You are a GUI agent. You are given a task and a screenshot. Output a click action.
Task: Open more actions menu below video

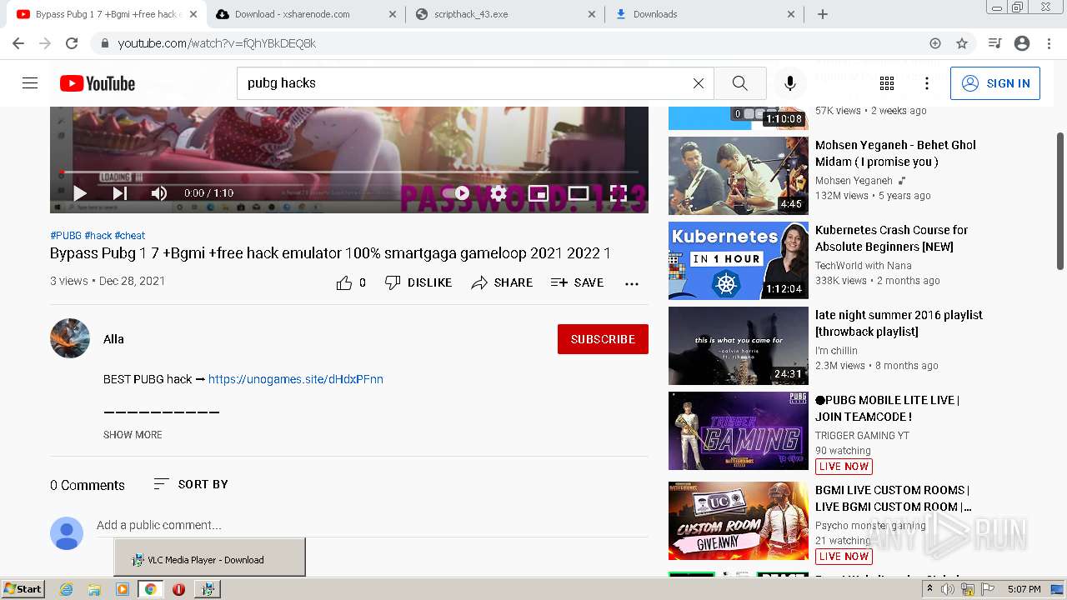[632, 283]
